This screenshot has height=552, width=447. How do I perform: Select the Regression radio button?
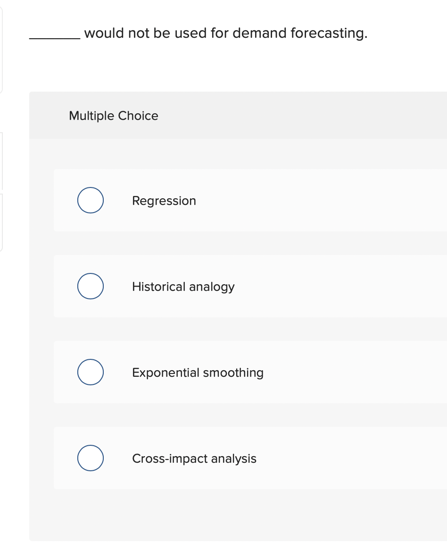click(90, 200)
